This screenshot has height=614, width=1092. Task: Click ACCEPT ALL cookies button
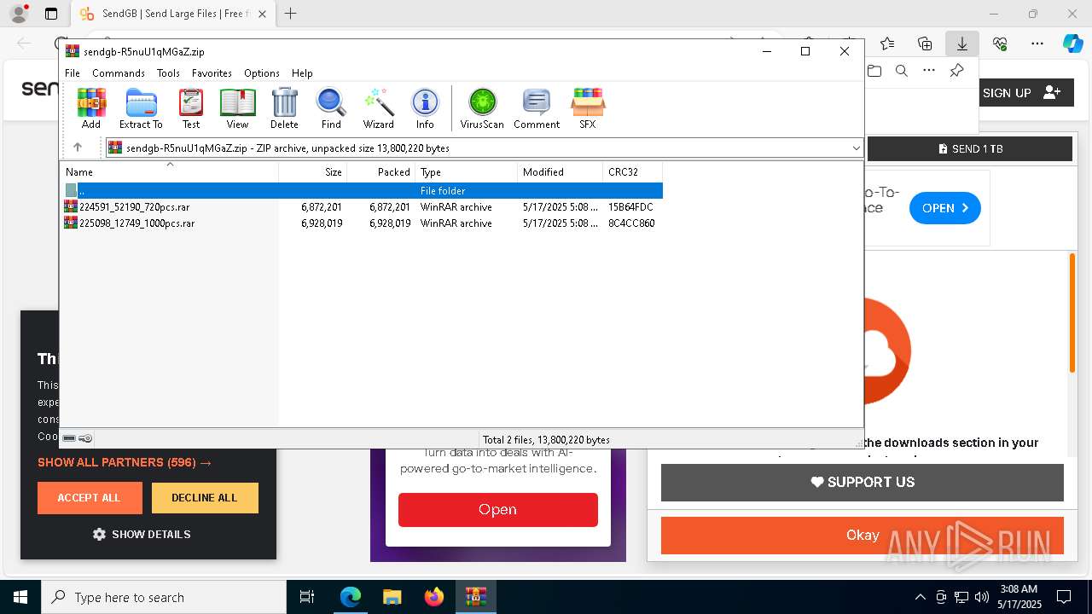90,498
